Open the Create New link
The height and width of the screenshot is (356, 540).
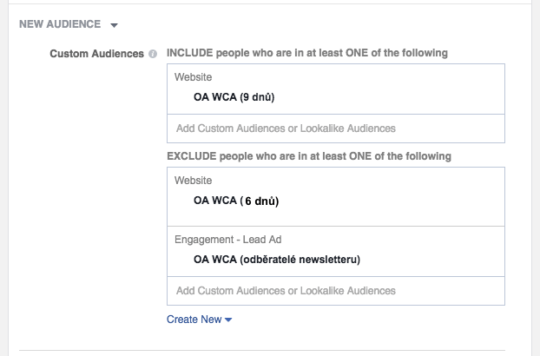(x=194, y=320)
